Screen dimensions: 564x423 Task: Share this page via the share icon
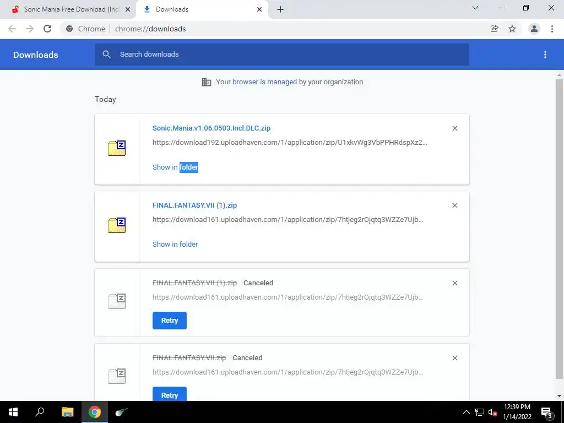[495, 29]
